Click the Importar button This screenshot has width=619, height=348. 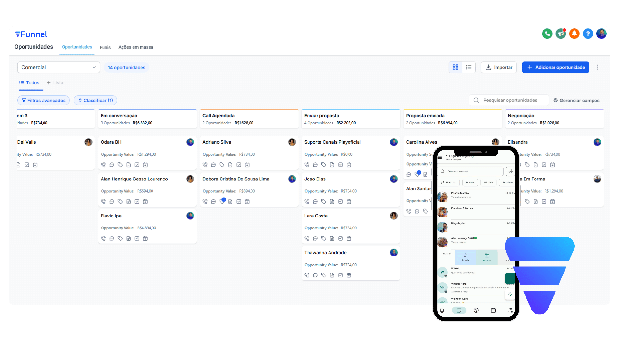[x=499, y=67]
